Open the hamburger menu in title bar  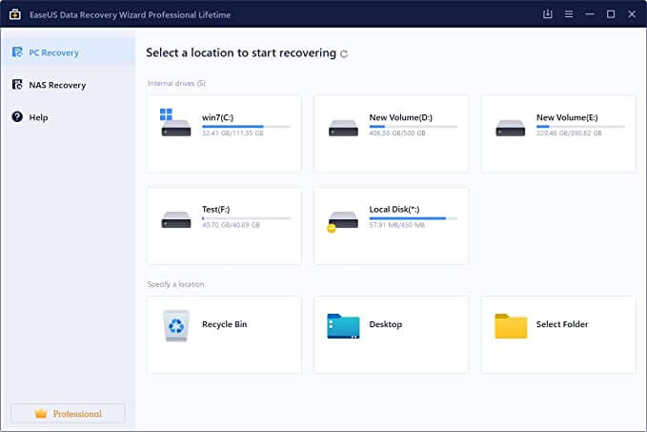point(569,14)
